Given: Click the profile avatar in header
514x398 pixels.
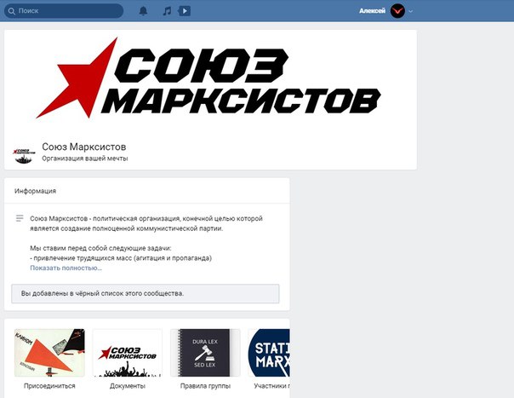Looking at the screenshot, I should (397, 11).
